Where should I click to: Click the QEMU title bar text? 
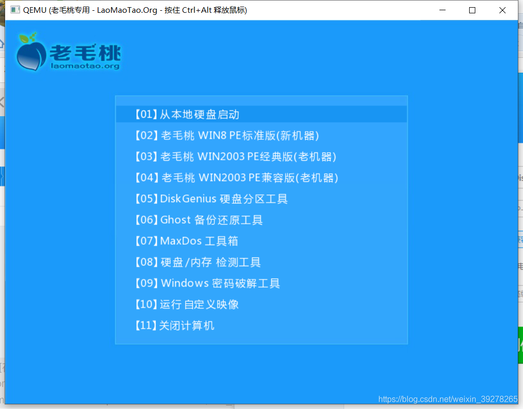tap(135, 10)
